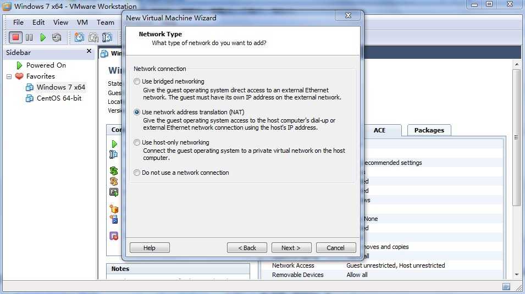This screenshot has width=525, height=294.
Task: Cancel the New Virtual Machine Wizard
Action: pos(335,248)
